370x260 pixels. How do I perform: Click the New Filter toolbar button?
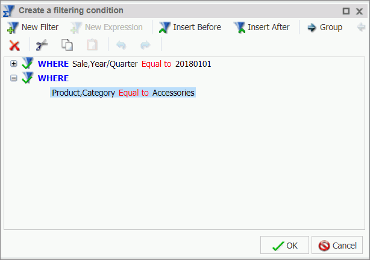coord(33,27)
